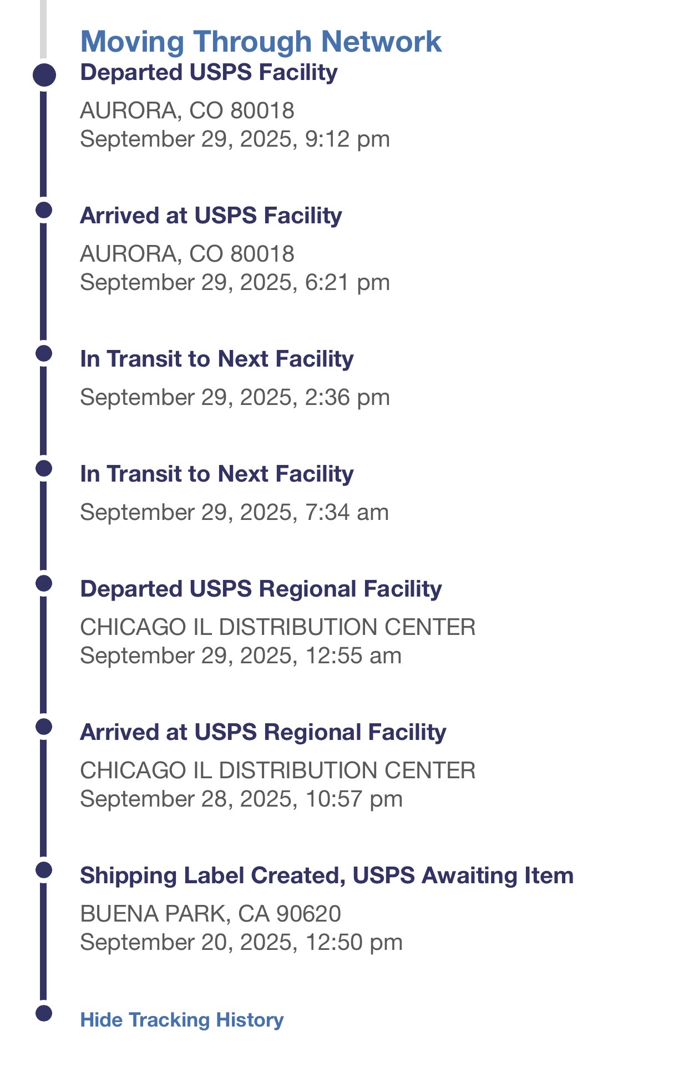The image size is (699, 1066).
Task: Select the Departed USPS Facility status title
Action: point(209,73)
